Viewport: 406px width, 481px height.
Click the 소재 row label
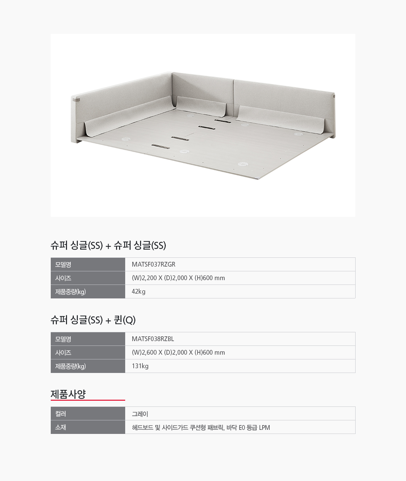[61, 427]
